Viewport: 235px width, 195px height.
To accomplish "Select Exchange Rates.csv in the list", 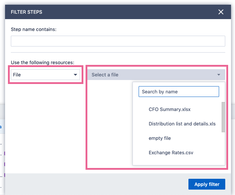I will [x=171, y=152].
